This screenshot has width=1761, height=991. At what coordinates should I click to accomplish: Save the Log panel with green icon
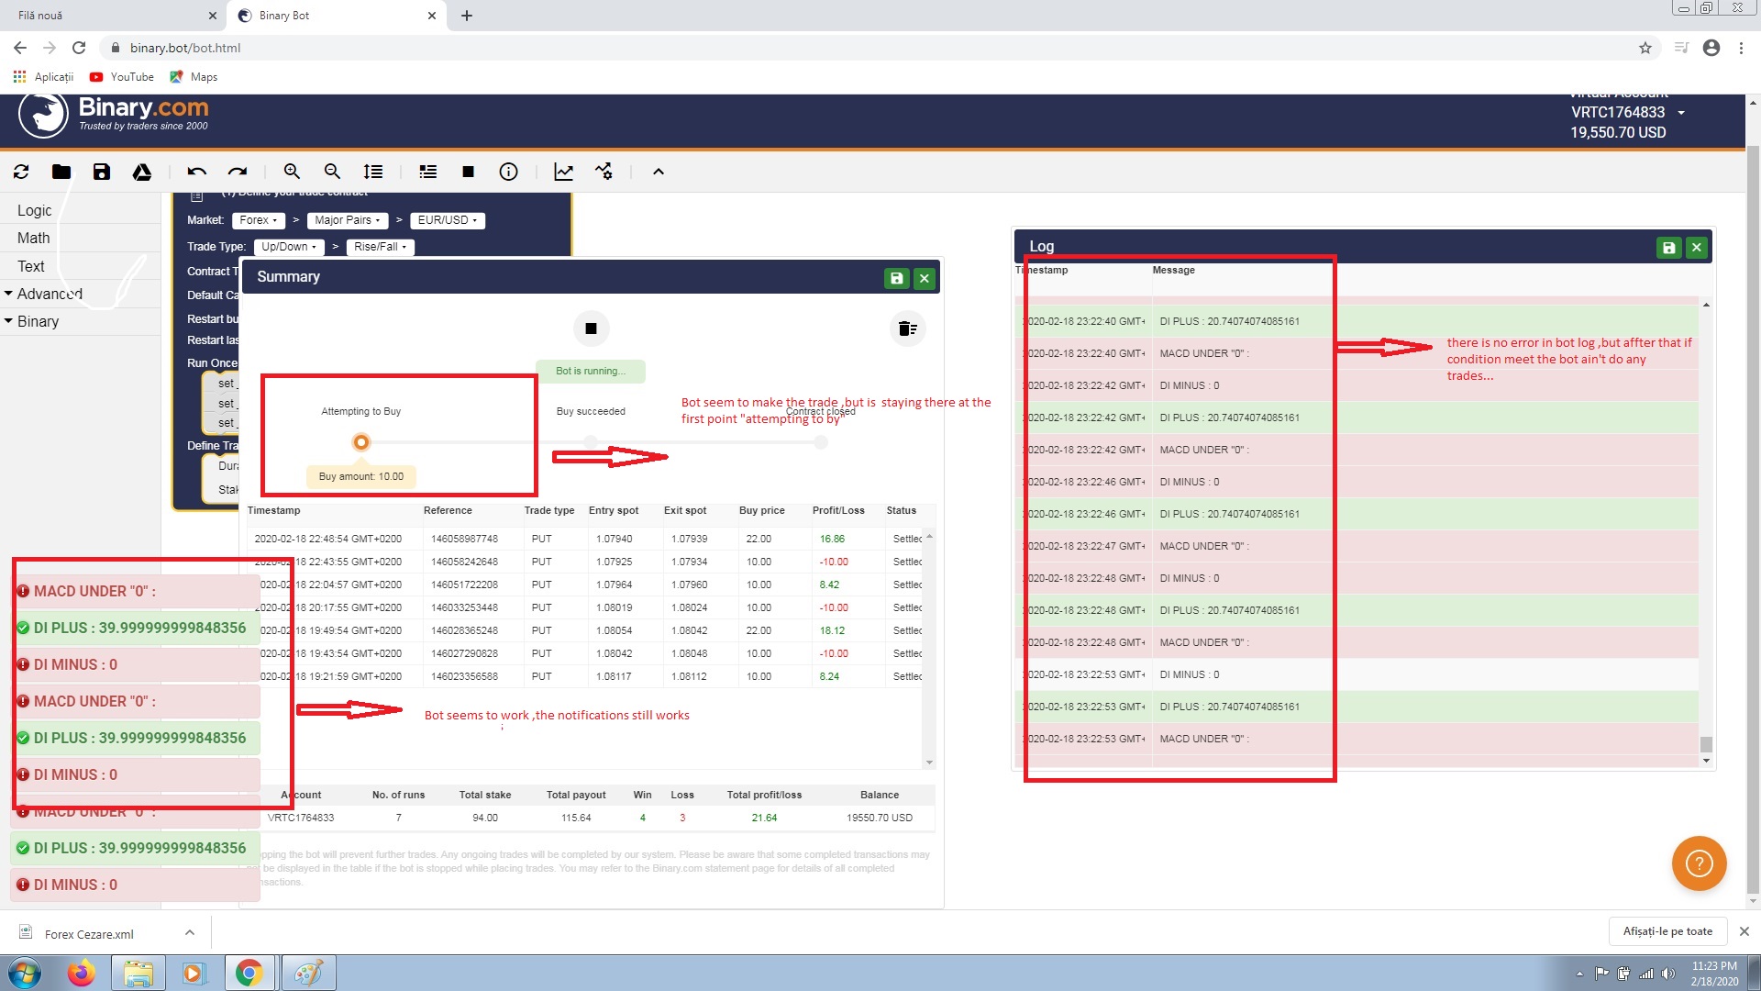(1668, 248)
